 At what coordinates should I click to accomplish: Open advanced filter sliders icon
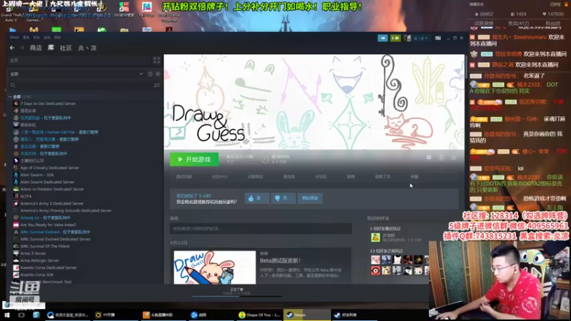[156, 85]
